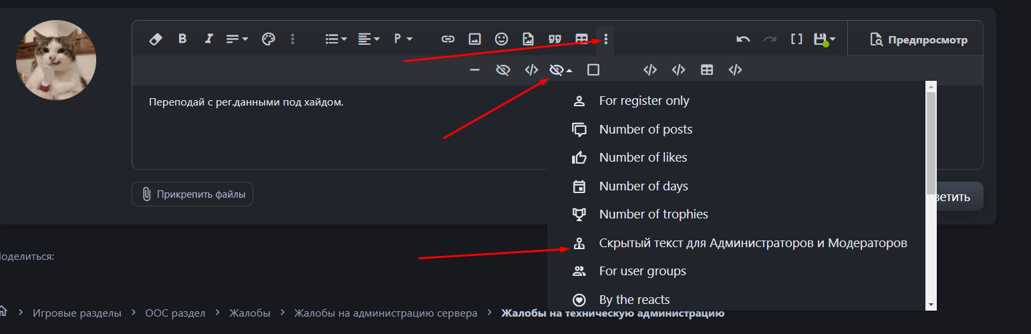This screenshot has height=334, width=1031.
Task: Click the eraser remove formatting icon
Action: tap(155, 39)
